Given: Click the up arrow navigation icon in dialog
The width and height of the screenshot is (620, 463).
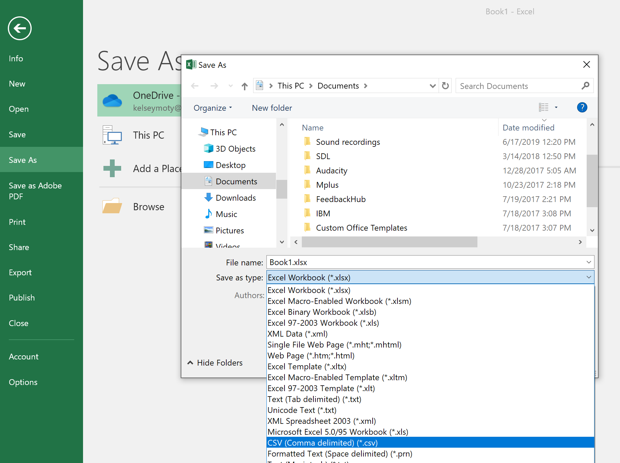Looking at the screenshot, I should pos(244,86).
